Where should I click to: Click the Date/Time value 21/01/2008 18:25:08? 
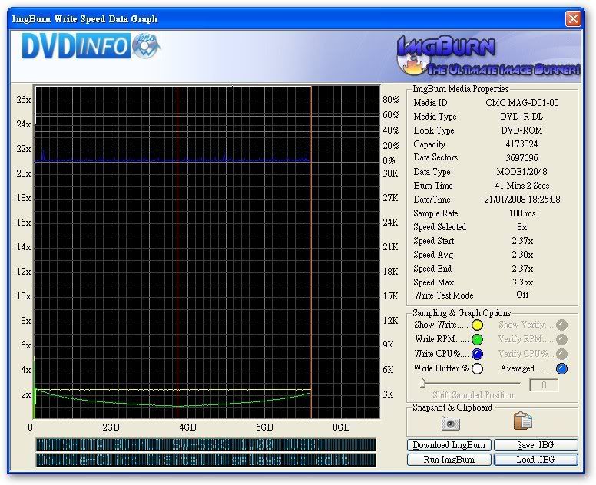[x=521, y=200]
